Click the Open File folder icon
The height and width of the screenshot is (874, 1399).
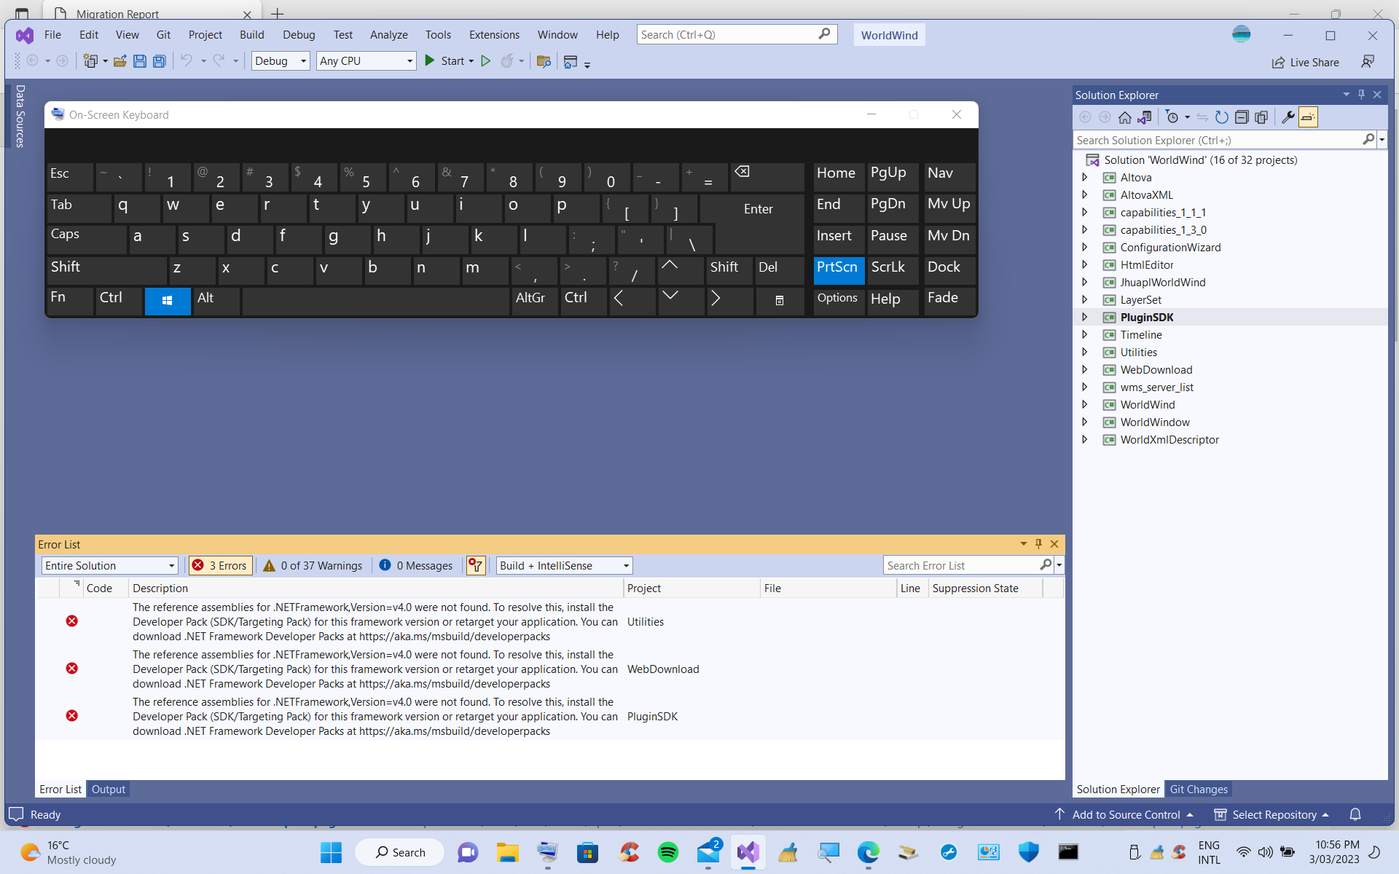pos(120,61)
